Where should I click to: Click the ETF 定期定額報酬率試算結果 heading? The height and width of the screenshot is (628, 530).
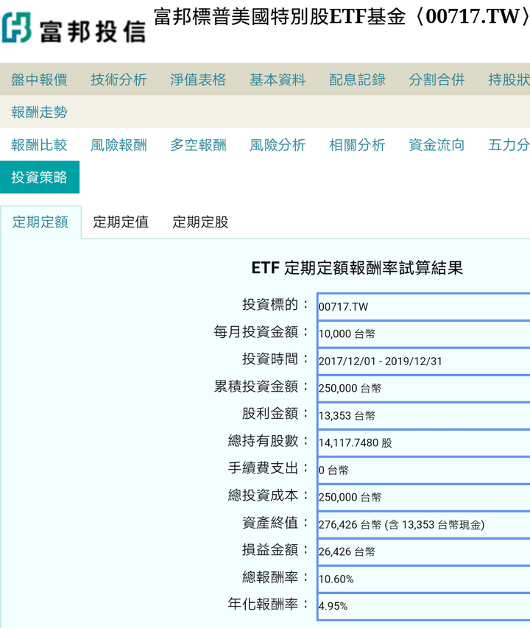pos(357,268)
